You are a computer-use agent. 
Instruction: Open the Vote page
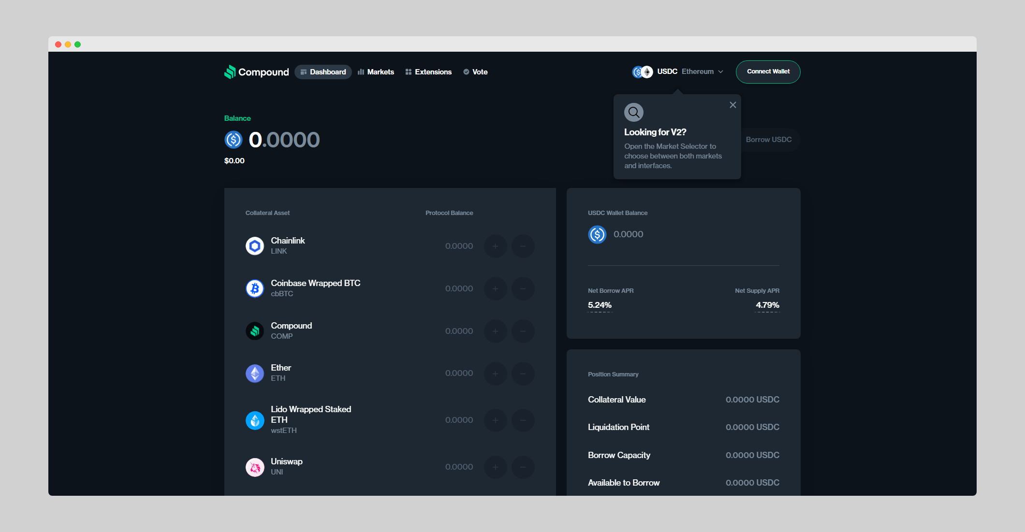tap(475, 72)
